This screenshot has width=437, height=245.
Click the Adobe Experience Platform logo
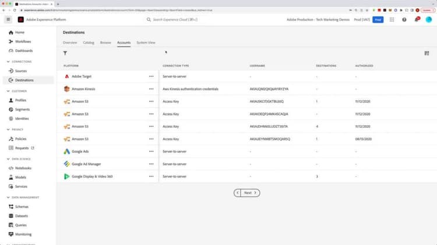pos(20,19)
